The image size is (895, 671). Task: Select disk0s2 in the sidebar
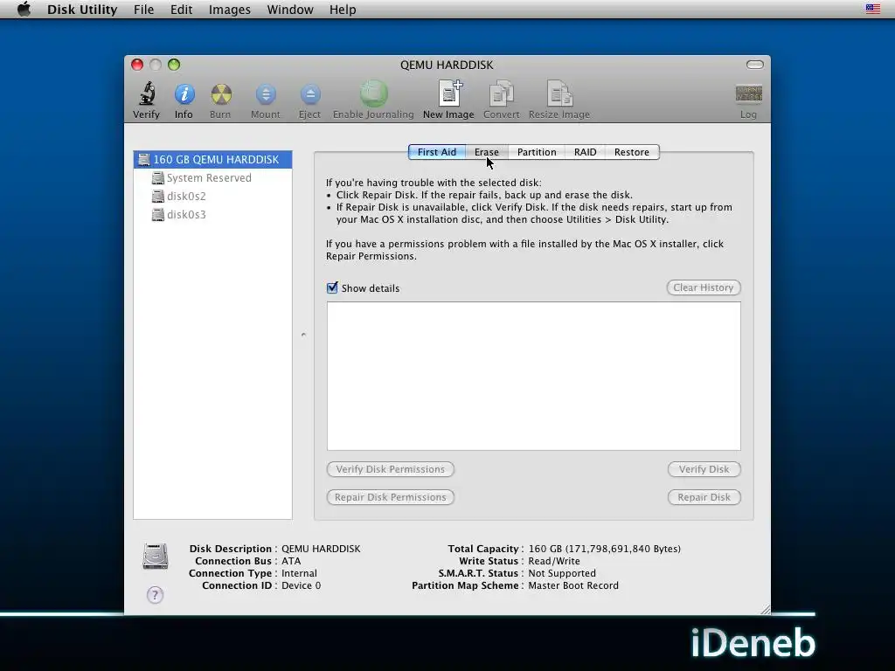point(213,197)
